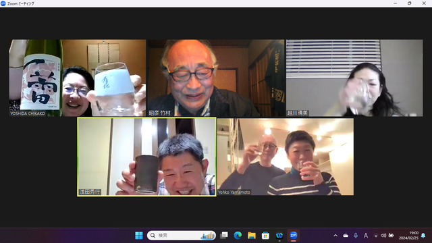Open the OneDrive cloud tray icon
The height and width of the screenshot is (243, 432).
(x=346, y=236)
